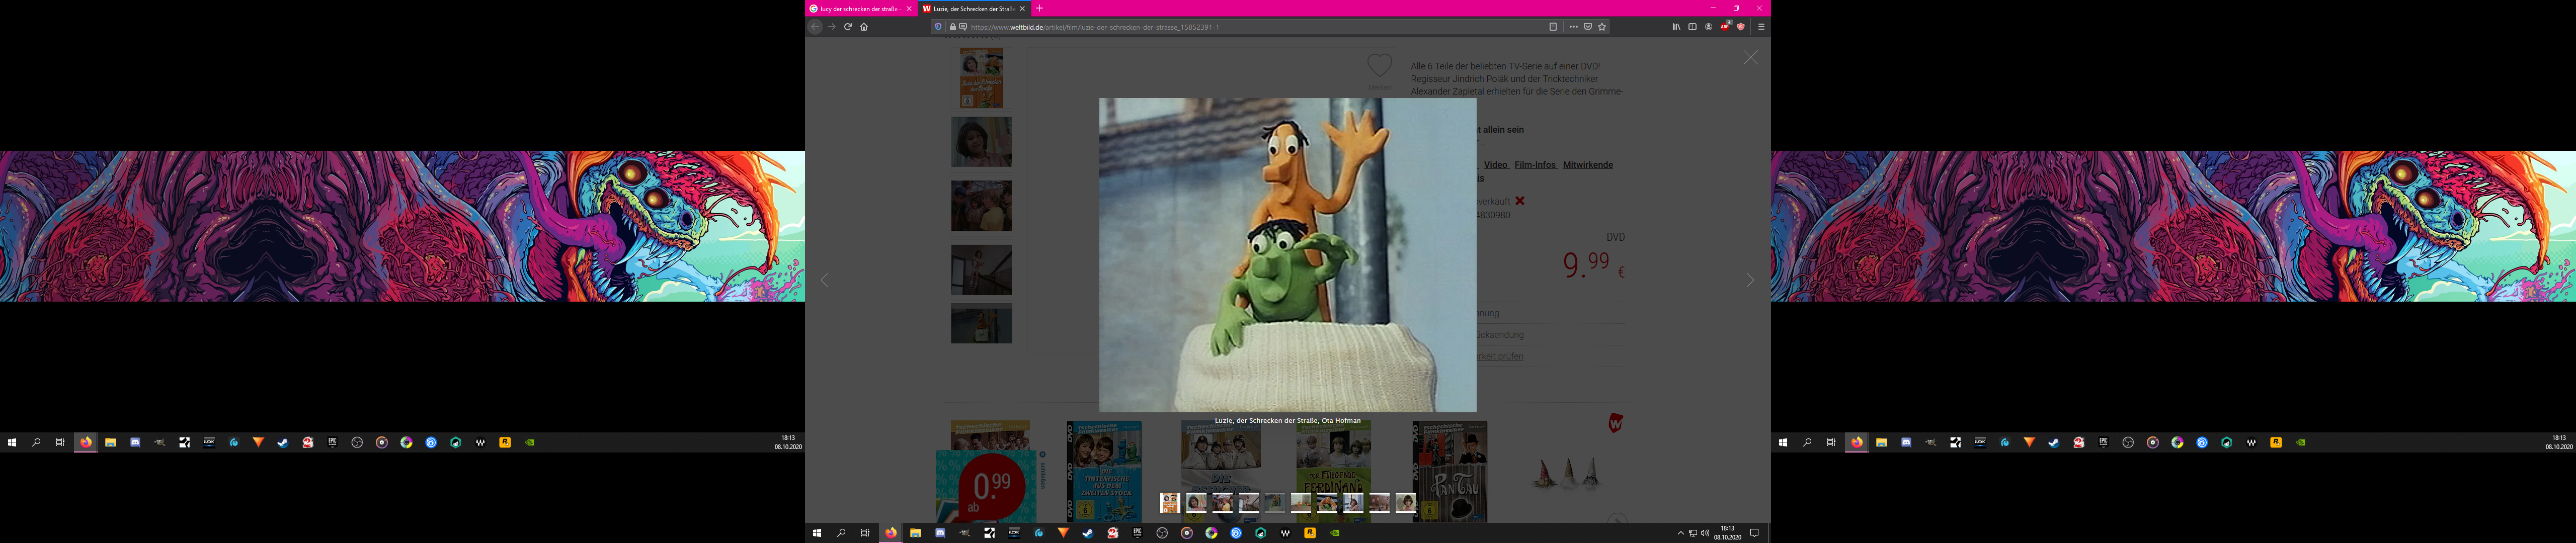The width and height of the screenshot is (2576, 543).
Task: Go to next gallery image arrow
Action: click(1750, 280)
